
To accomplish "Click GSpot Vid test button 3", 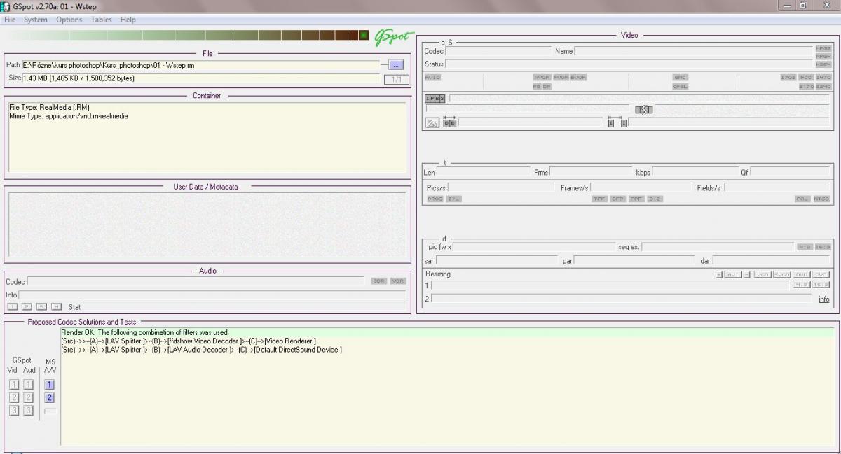I will coord(14,411).
